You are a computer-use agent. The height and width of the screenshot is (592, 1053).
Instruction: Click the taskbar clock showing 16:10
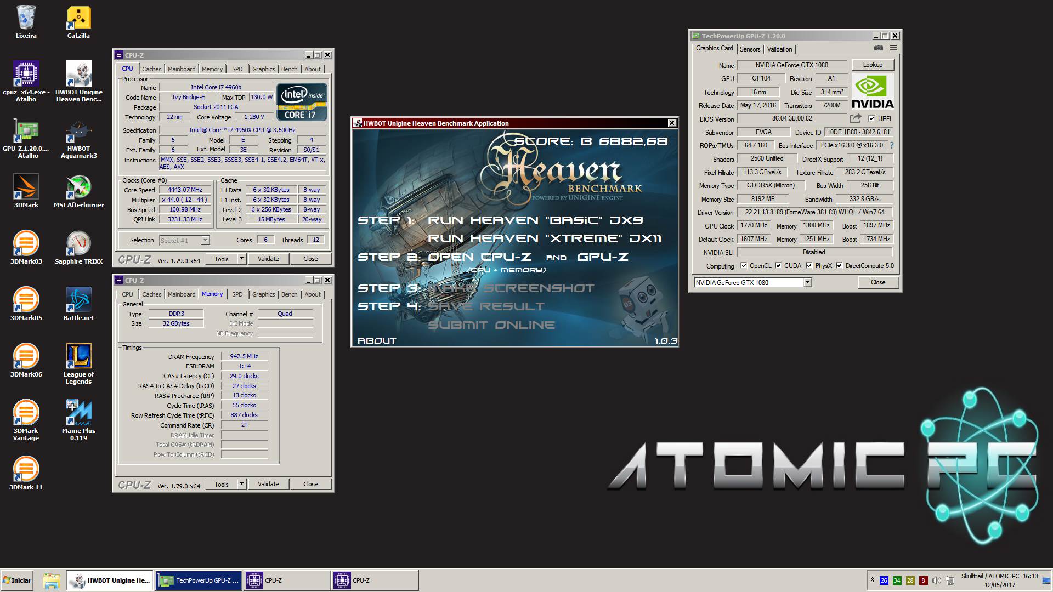tap(1030, 576)
